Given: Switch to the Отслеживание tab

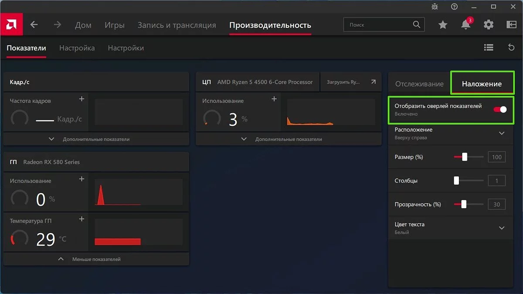Looking at the screenshot, I should [x=419, y=84].
